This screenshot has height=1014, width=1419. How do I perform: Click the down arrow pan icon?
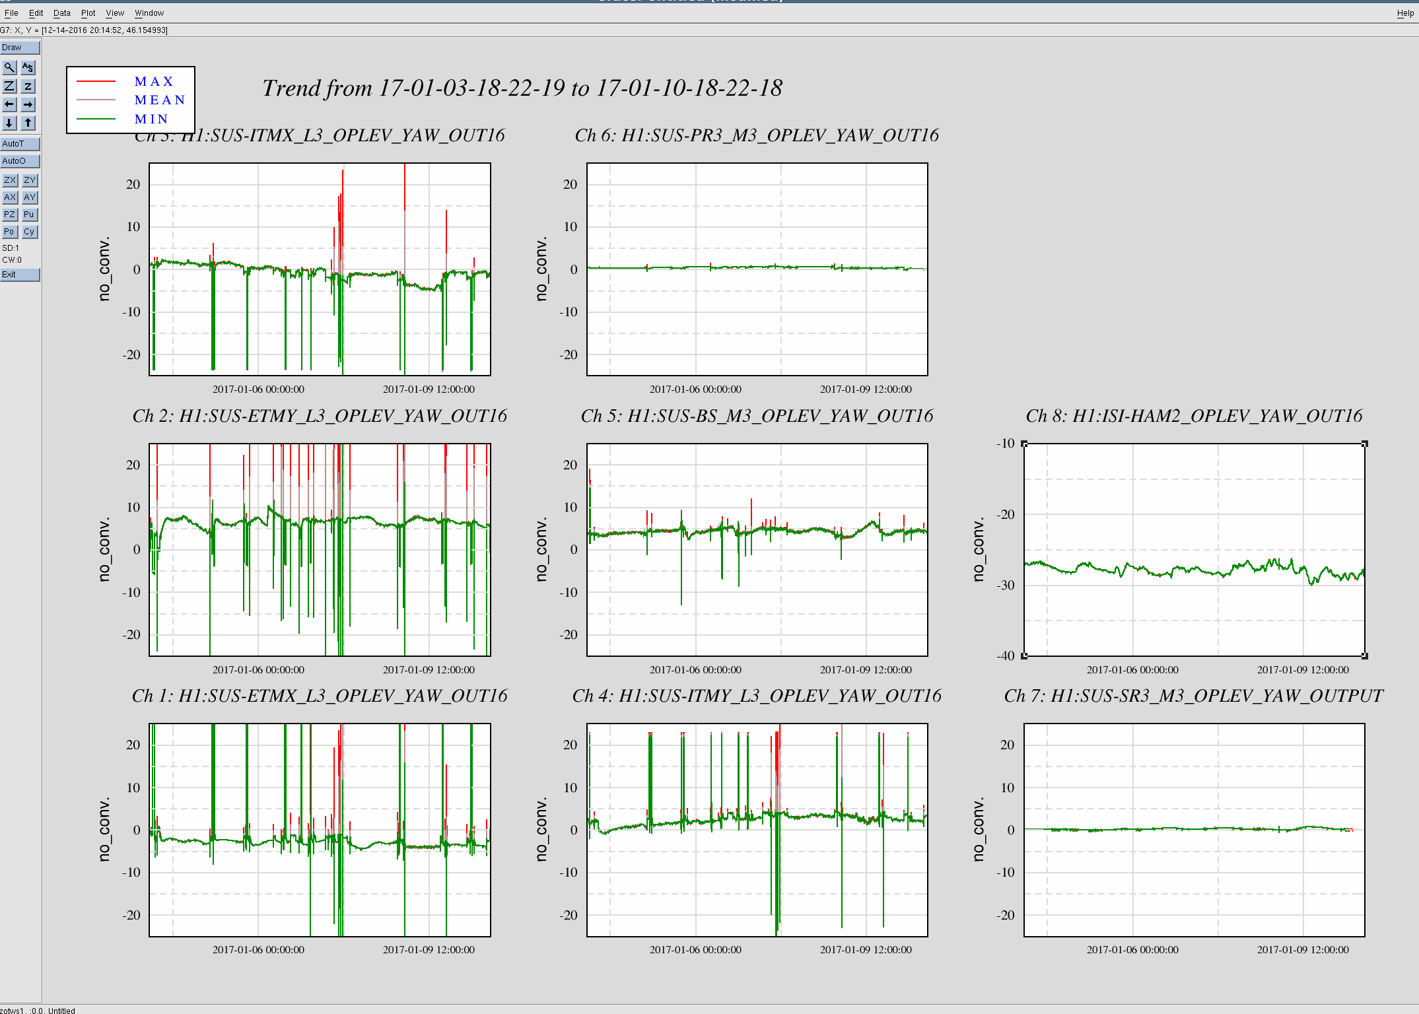coord(9,123)
